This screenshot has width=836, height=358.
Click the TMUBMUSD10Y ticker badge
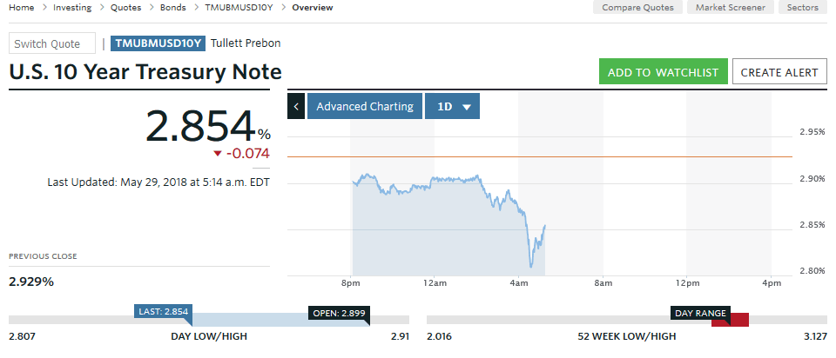click(x=159, y=43)
